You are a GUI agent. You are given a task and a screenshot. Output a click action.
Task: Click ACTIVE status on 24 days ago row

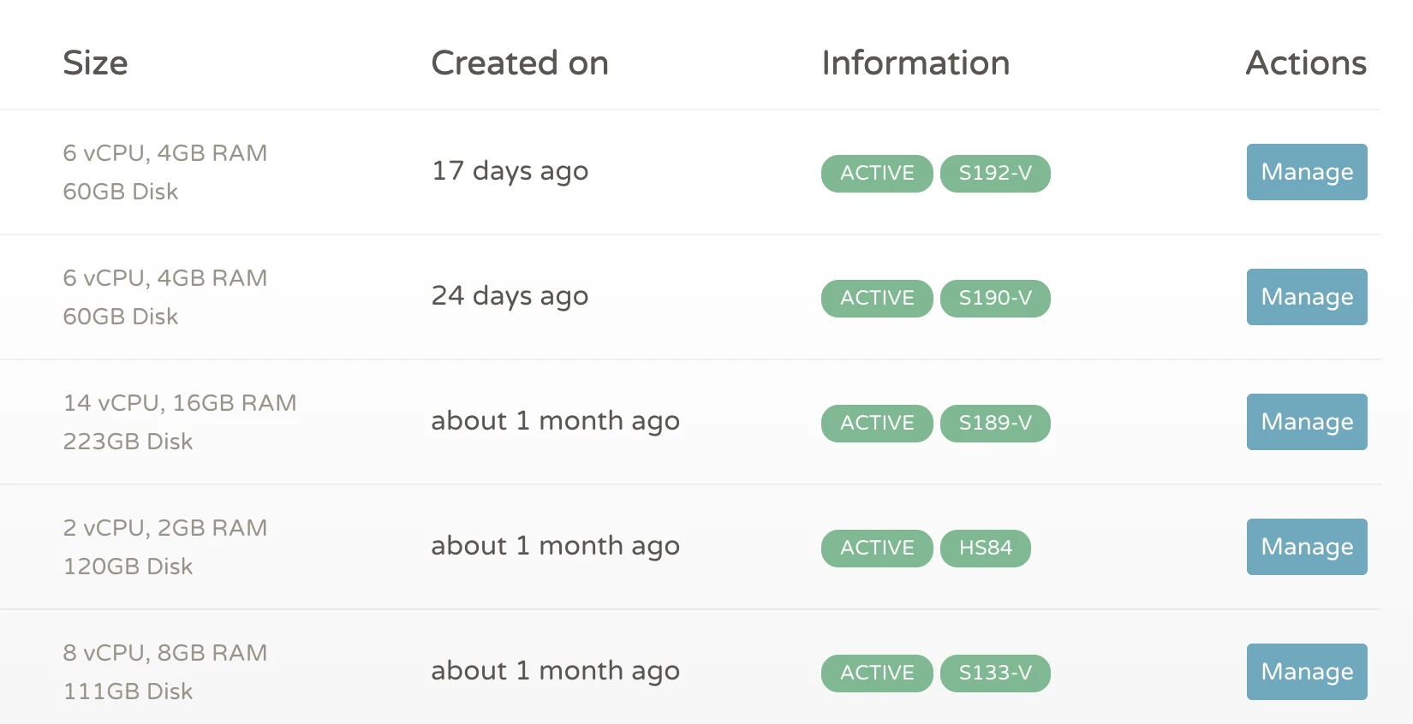click(877, 299)
